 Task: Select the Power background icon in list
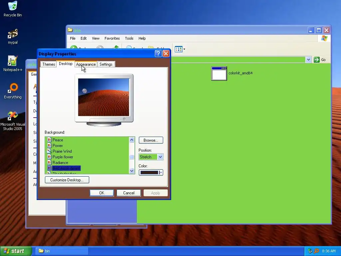coord(49,145)
